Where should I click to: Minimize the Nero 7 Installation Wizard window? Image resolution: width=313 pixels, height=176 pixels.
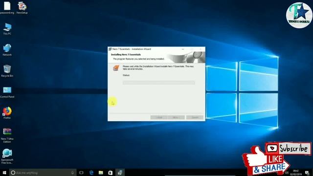click(183, 49)
